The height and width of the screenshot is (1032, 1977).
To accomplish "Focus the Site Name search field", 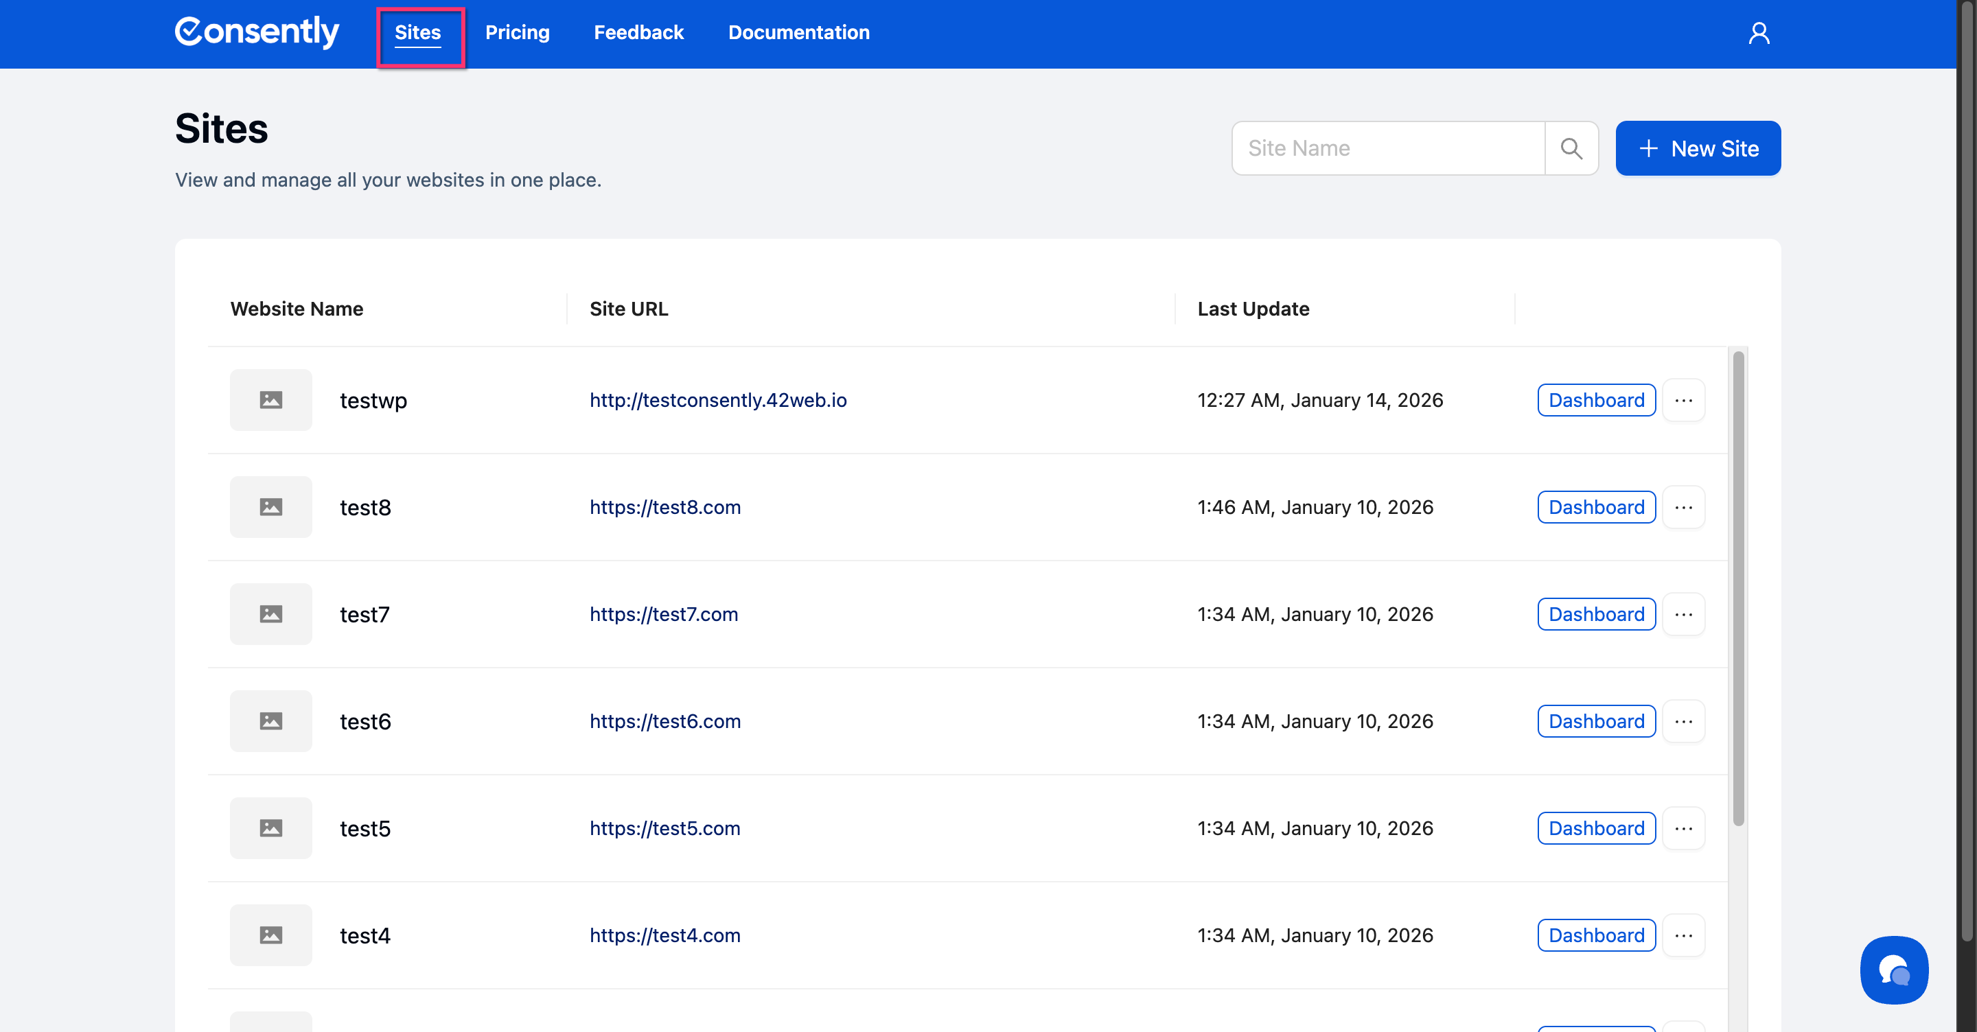I will coord(1387,148).
